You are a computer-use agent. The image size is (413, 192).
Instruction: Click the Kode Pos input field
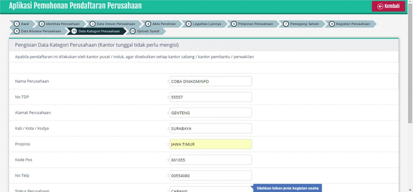click(211, 160)
